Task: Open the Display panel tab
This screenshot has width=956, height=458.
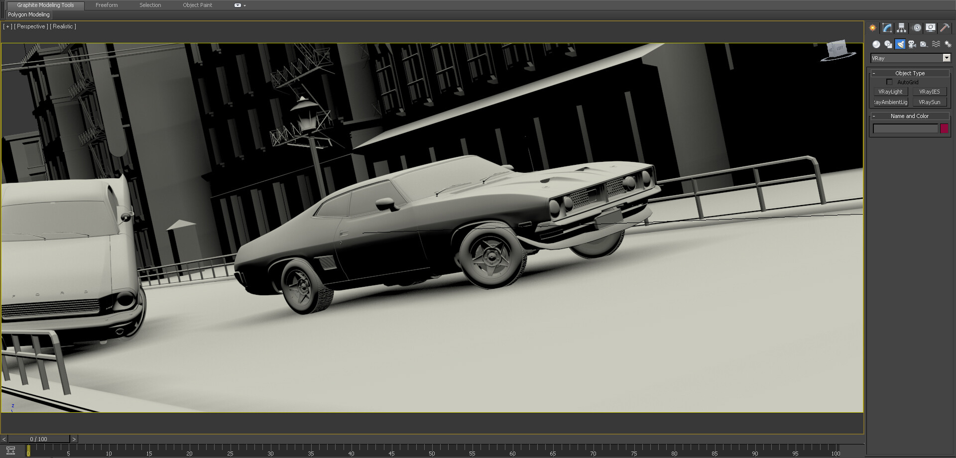Action: coord(930,28)
